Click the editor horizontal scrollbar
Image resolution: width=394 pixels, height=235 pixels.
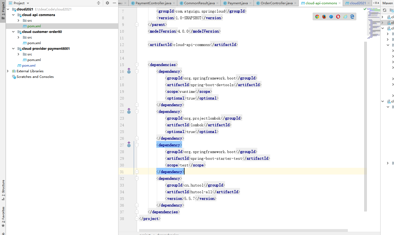243,230
